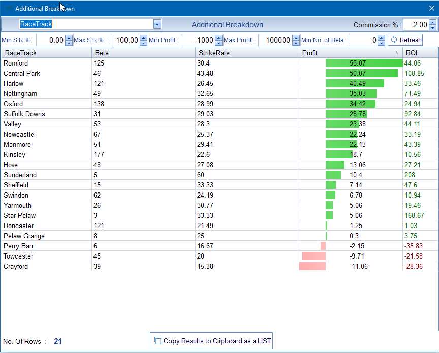Click the Commission % value field
The height and width of the screenshot is (353, 439).
[416, 25]
